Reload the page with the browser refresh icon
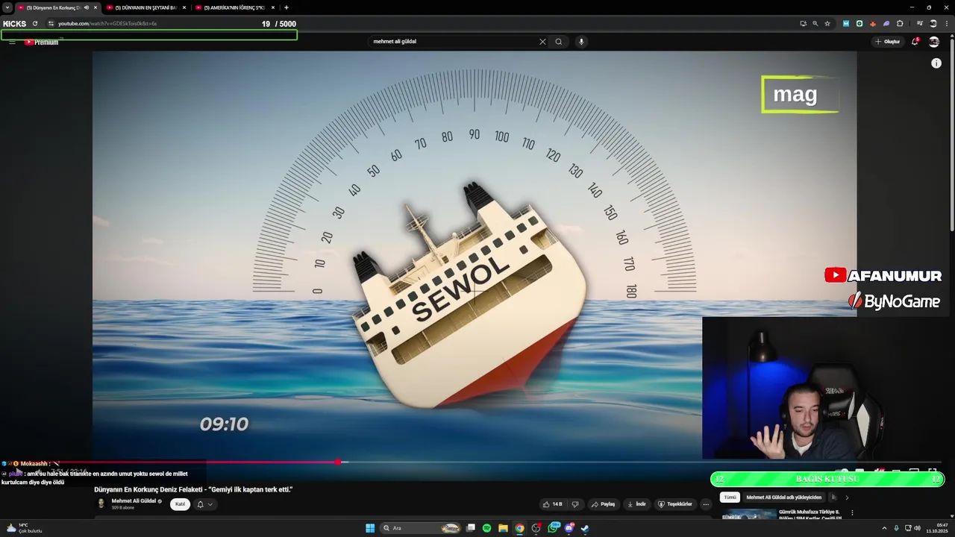 (34, 24)
